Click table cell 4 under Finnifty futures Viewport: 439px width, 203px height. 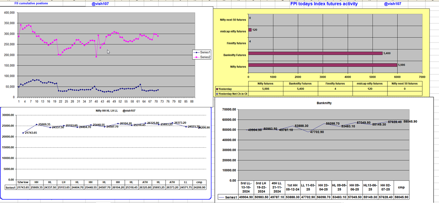tap(335, 89)
